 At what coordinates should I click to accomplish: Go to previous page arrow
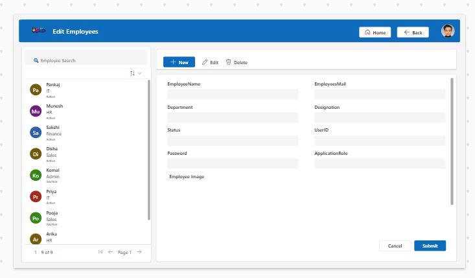click(x=110, y=252)
